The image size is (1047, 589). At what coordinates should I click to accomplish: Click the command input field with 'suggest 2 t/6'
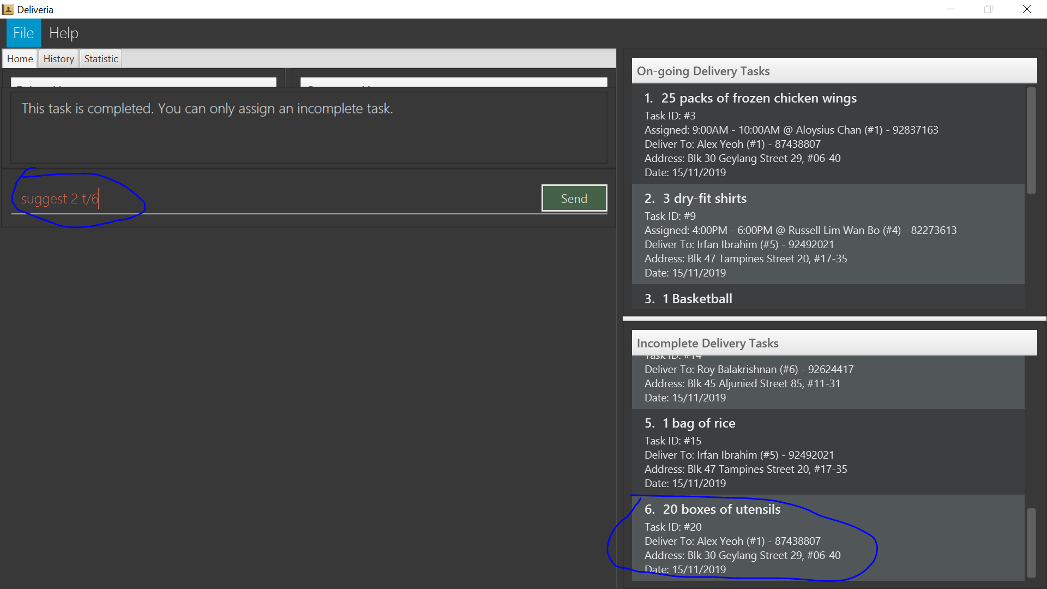click(273, 199)
